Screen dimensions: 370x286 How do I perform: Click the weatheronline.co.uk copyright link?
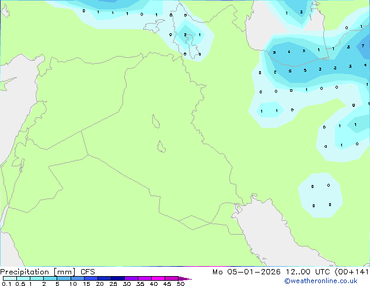click(321, 281)
